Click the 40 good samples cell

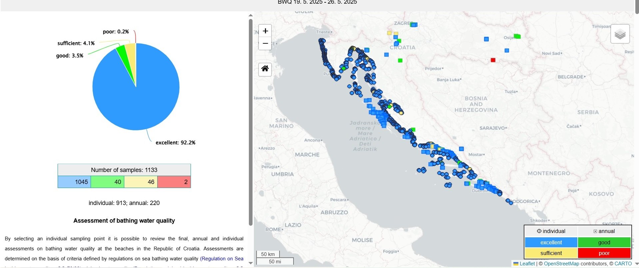point(107,182)
